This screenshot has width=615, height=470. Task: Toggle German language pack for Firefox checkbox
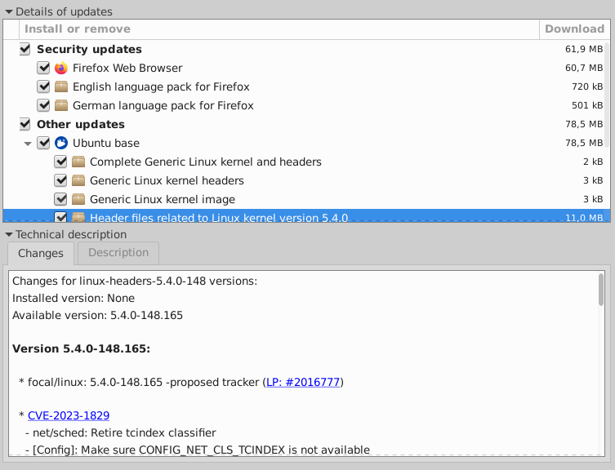pos(43,105)
